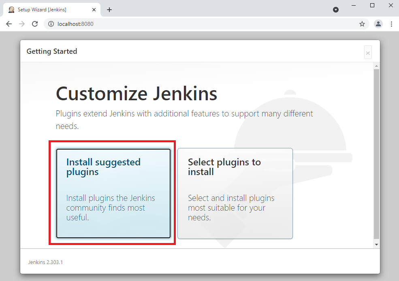Reload the localhost:8080 page
Image resolution: width=399 pixels, height=281 pixels.
35,24
